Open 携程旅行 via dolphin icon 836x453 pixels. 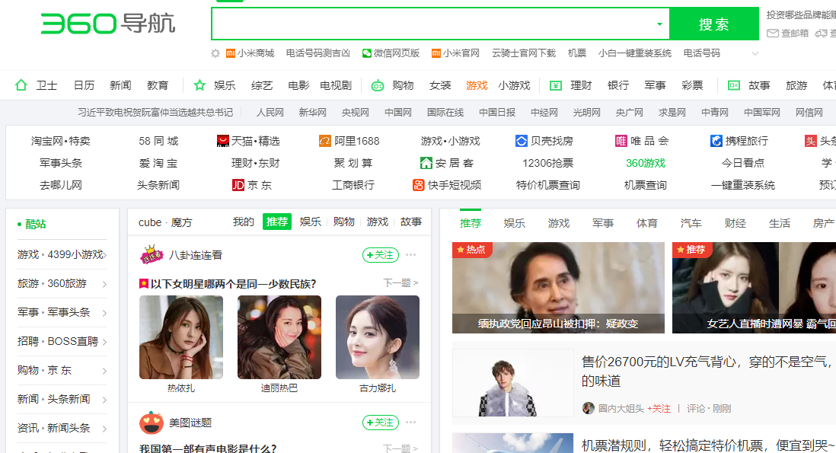click(x=716, y=142)
